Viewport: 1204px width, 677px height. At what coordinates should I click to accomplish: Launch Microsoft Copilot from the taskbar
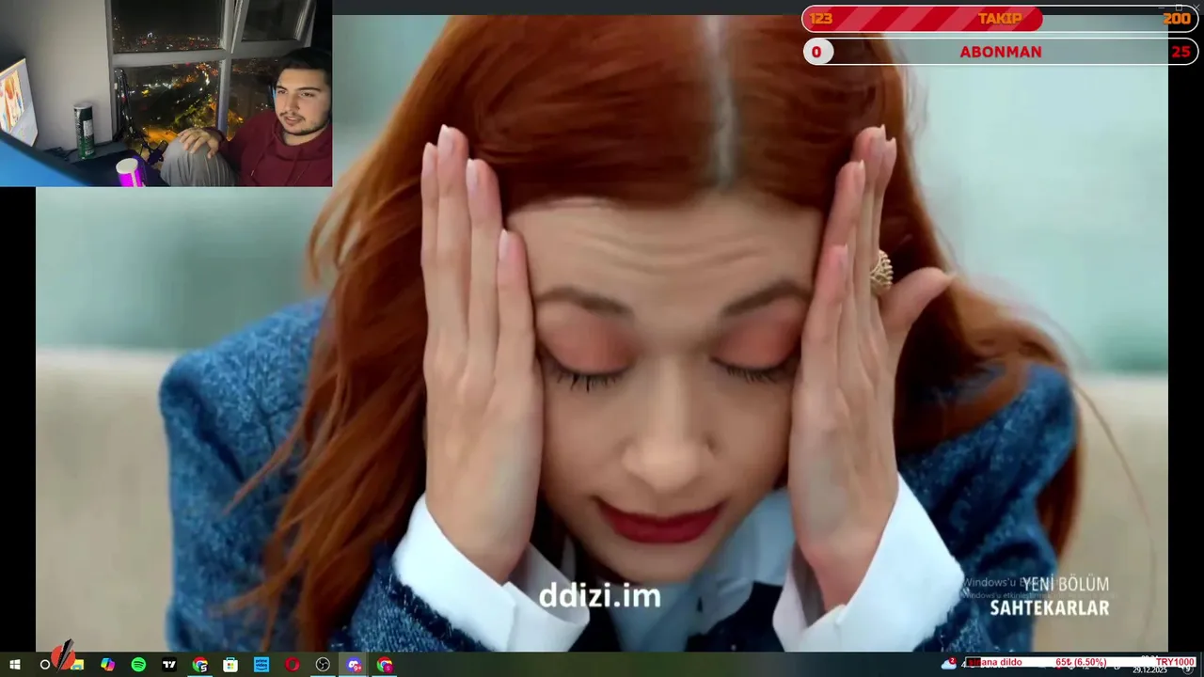(x=107, y=665)
